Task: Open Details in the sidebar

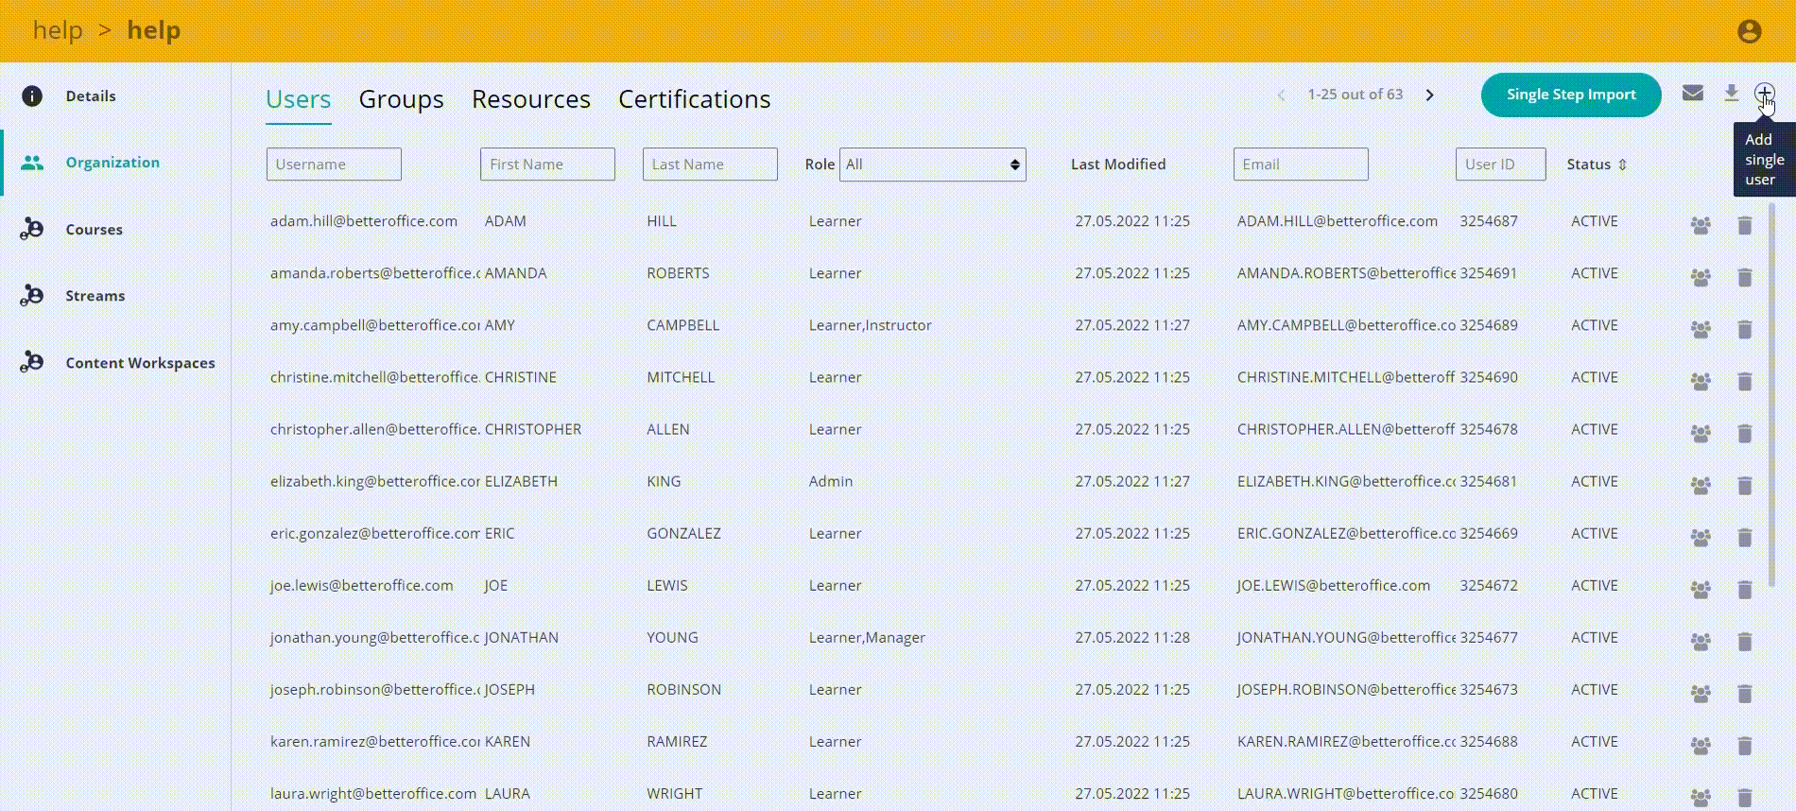Action: click(91, 96)
